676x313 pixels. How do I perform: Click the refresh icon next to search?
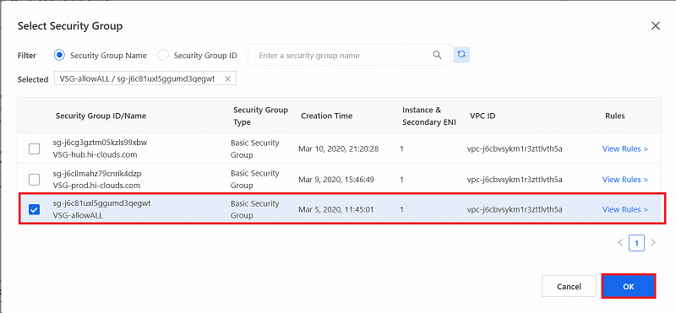coord(461,55)
